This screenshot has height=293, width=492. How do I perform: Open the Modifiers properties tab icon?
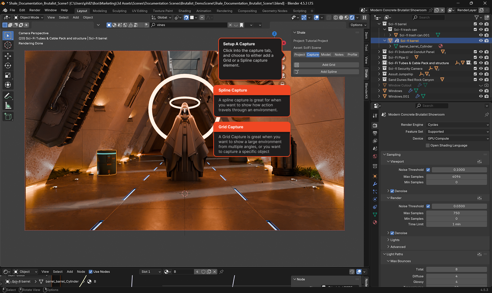pos(375,184)
